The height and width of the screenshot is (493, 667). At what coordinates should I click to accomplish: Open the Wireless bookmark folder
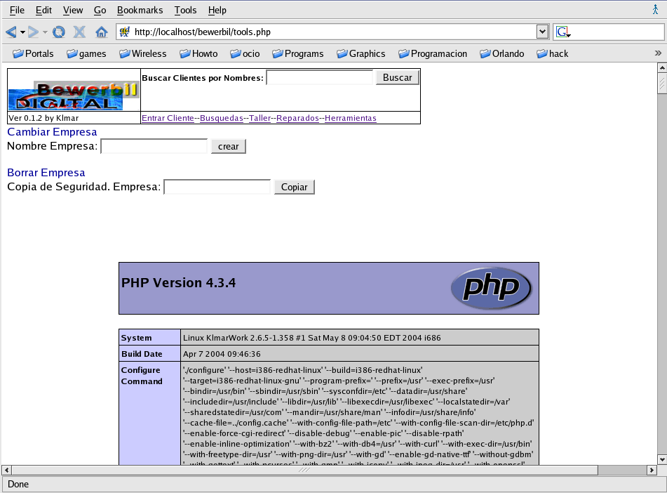[143, 53]
